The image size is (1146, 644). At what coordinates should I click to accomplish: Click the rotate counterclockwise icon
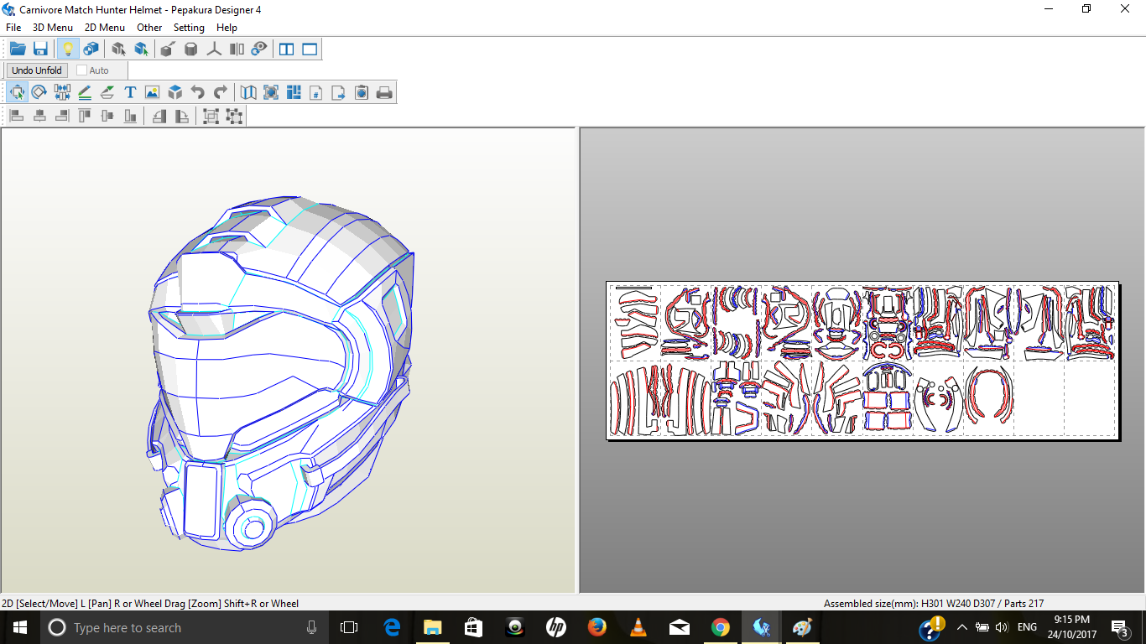[159, 116]
